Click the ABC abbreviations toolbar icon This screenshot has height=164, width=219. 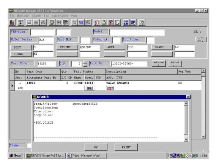coord(81,22)
